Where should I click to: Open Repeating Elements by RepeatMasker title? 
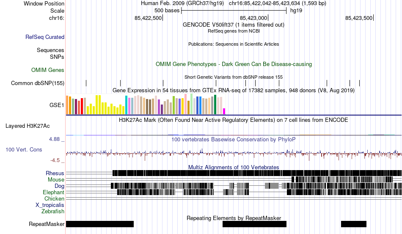click(234, 218)
